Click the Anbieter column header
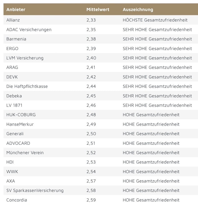The height and width of the screenshot is (205, 198). (x=16, y=9)
